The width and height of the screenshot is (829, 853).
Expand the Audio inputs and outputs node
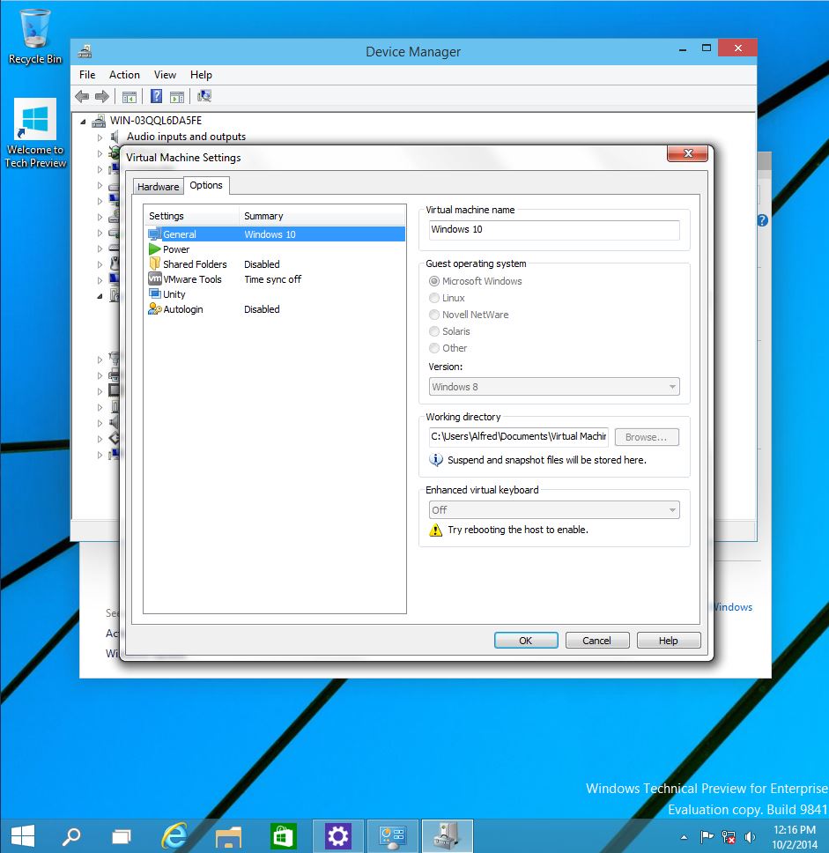point(100,137)
